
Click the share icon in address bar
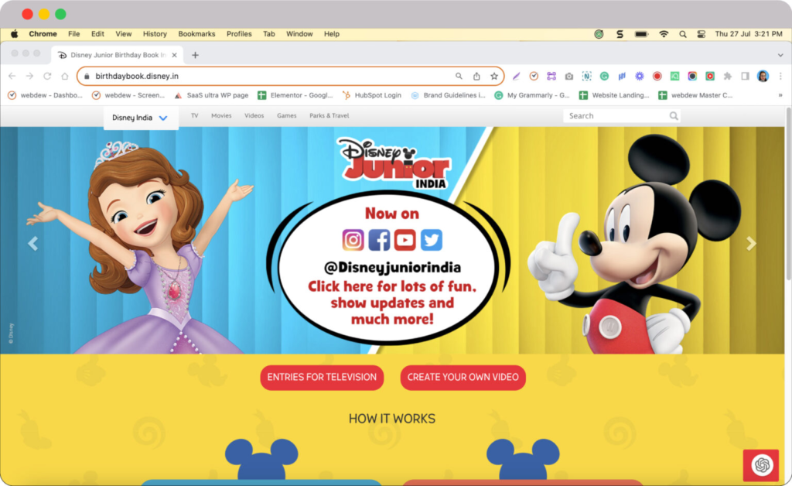pyautogui.click(x=476, y=76)
